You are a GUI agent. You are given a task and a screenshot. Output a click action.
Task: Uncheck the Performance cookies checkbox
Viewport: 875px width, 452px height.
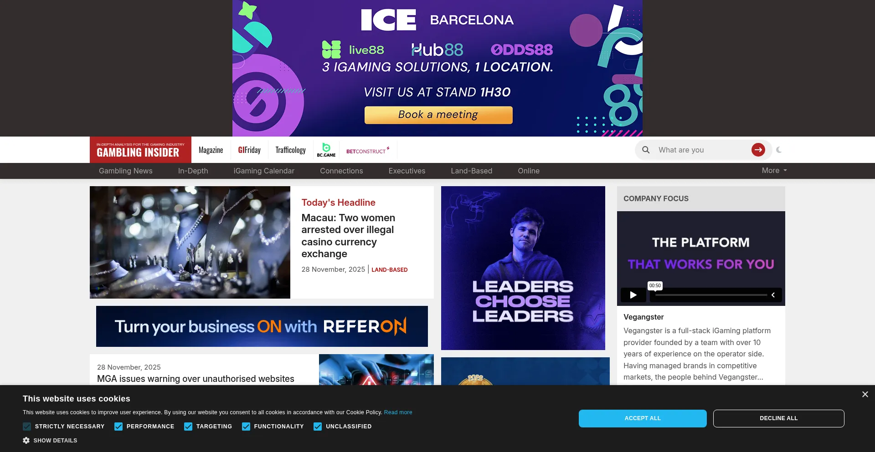pyautogui.click(x=118, y=427)
